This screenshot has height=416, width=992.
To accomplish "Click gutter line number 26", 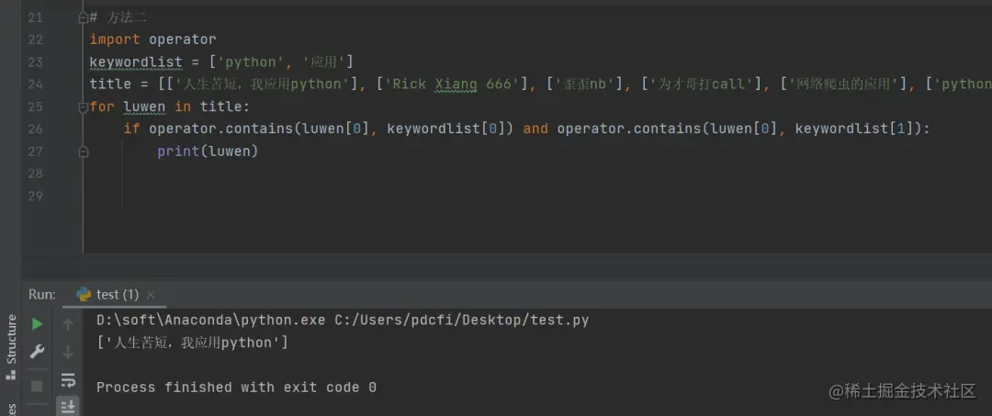I will click(x=36, y=129).
